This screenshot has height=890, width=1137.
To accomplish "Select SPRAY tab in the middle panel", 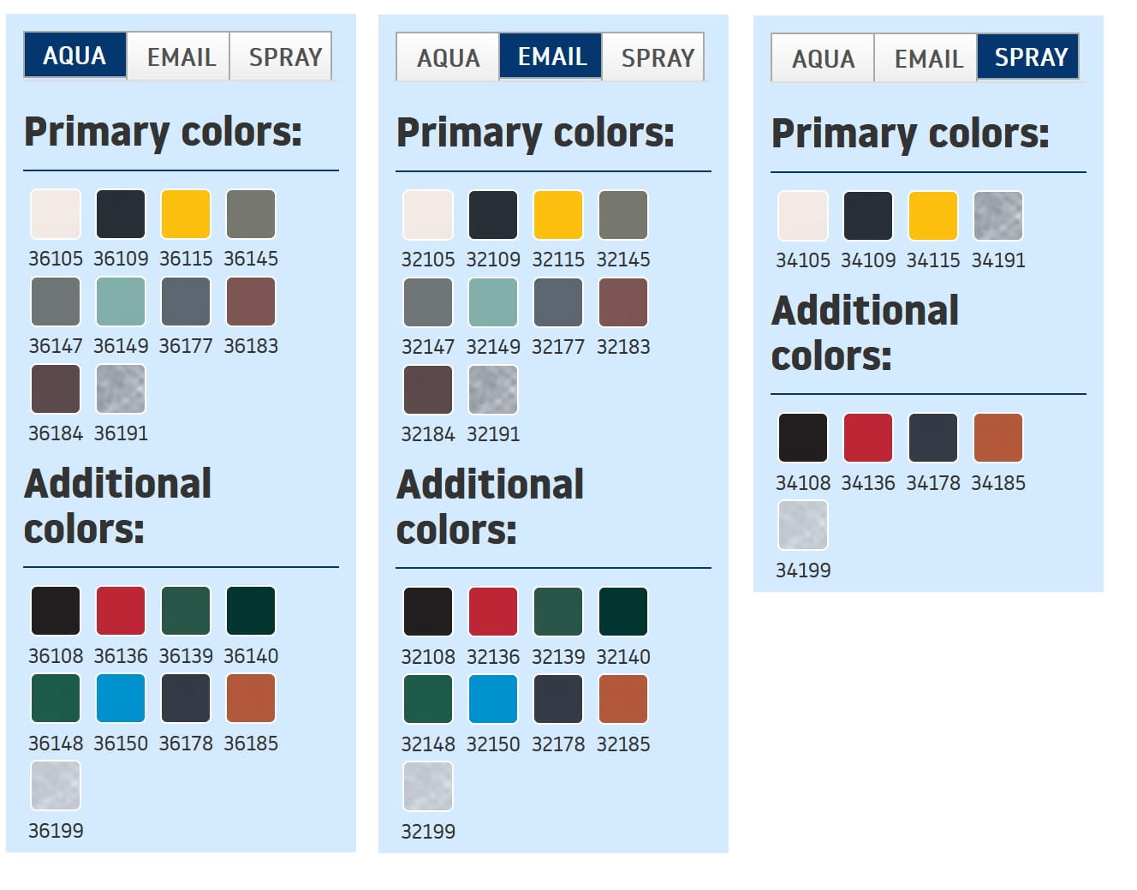I will tap(657, 58).
